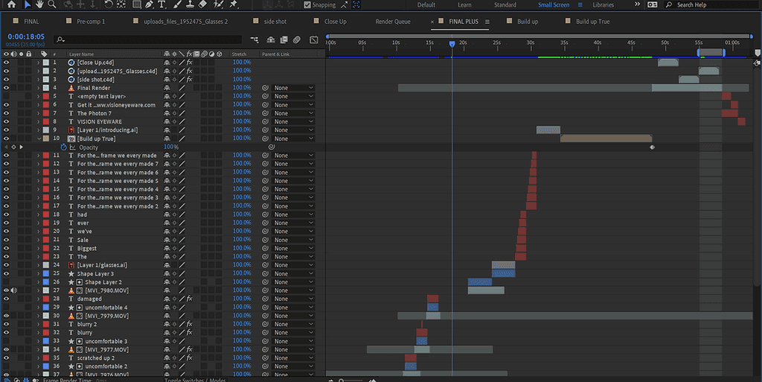Switch to the Render Queue tab

click(393, 22)
